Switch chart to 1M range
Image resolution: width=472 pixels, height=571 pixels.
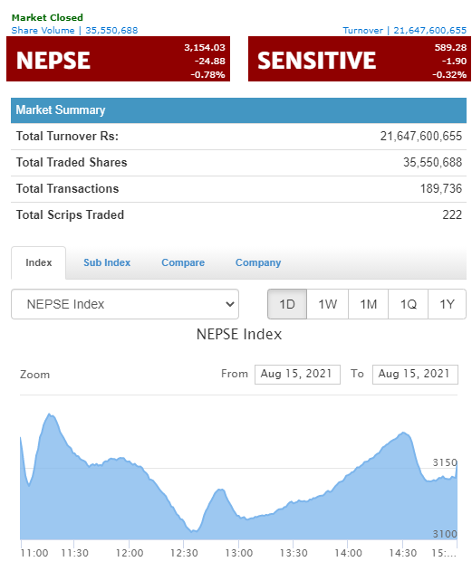(368, 304)
